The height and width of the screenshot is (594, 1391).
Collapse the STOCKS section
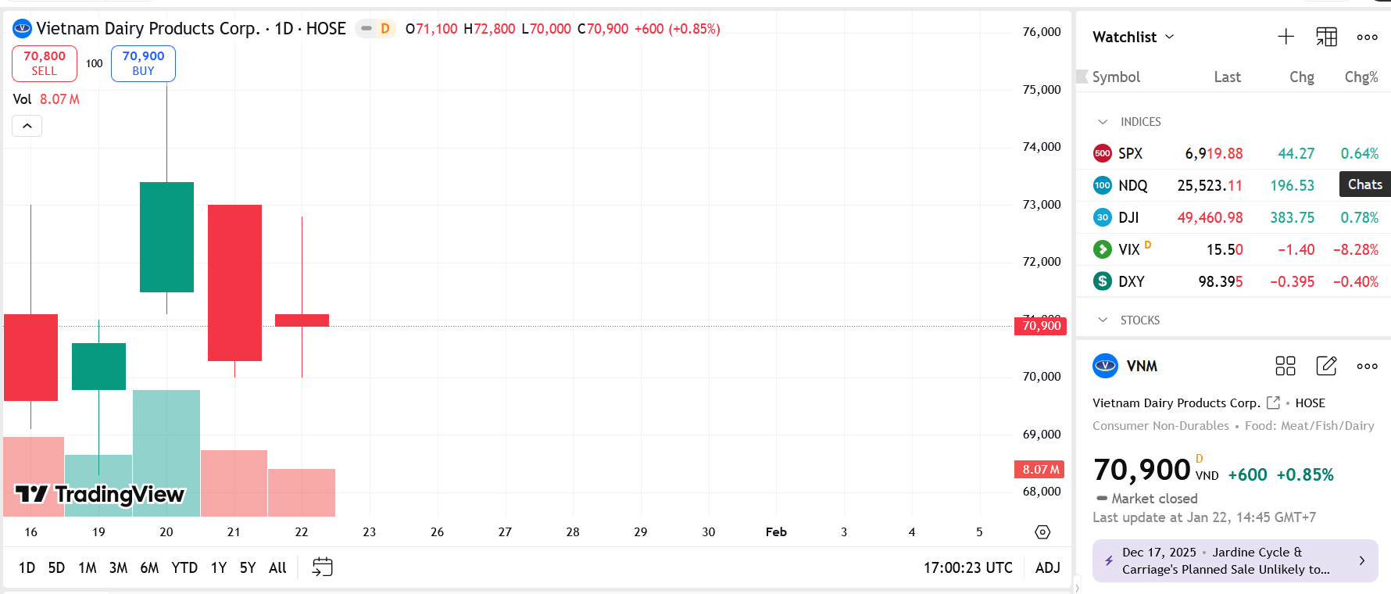(1103, 320)
